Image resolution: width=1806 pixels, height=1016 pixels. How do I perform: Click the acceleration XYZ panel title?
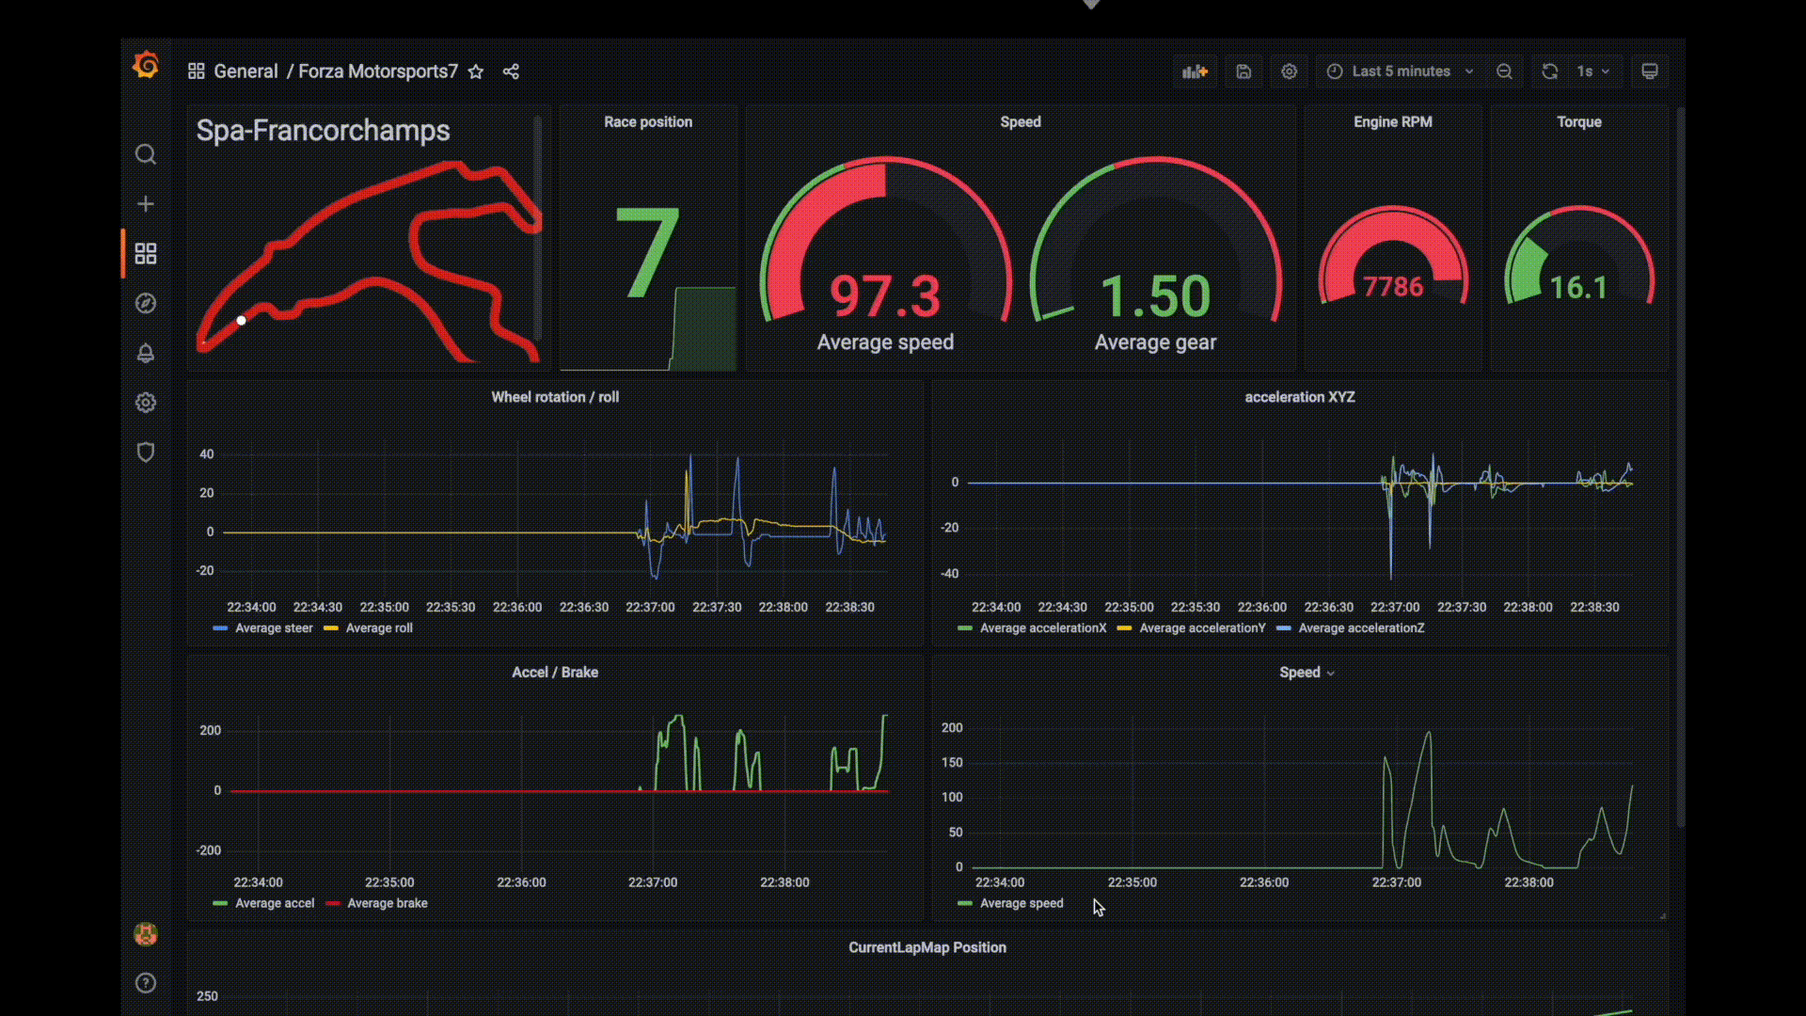tap(1299, 397)
